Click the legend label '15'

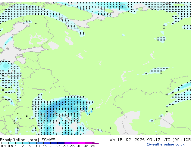point(45,146)
